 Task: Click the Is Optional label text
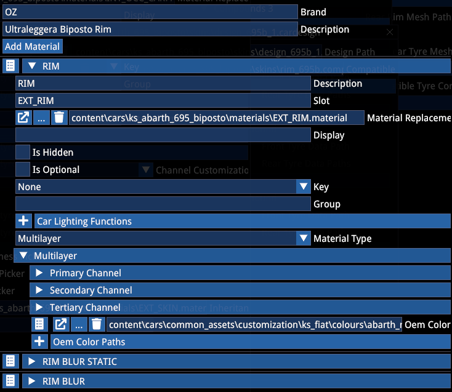pos(56,170)
